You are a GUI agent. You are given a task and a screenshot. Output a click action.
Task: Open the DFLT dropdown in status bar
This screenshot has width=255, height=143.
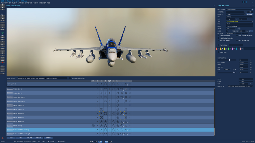pyautogui.click(x=3, y=141)
